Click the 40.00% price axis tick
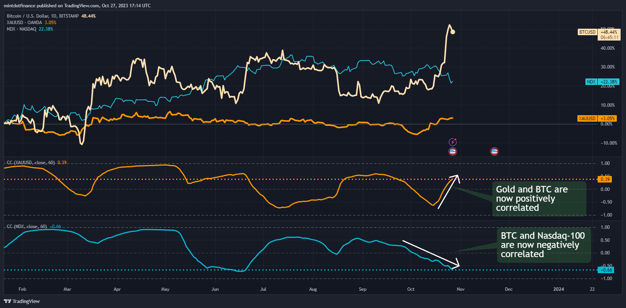 tap(608, 48)
